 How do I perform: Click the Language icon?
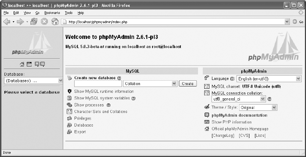(x=207, y=78)
